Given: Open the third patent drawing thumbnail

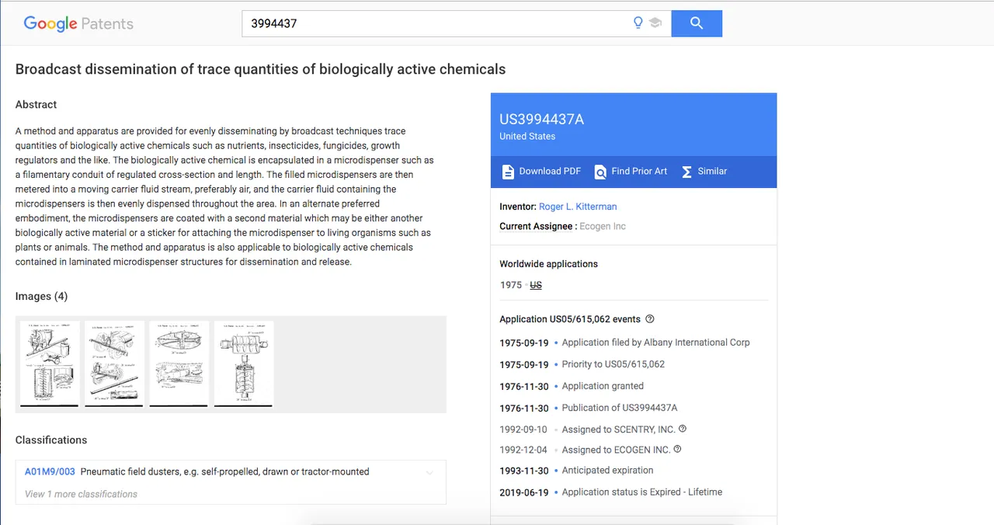Looking at the screenshot, I should 179,363.
